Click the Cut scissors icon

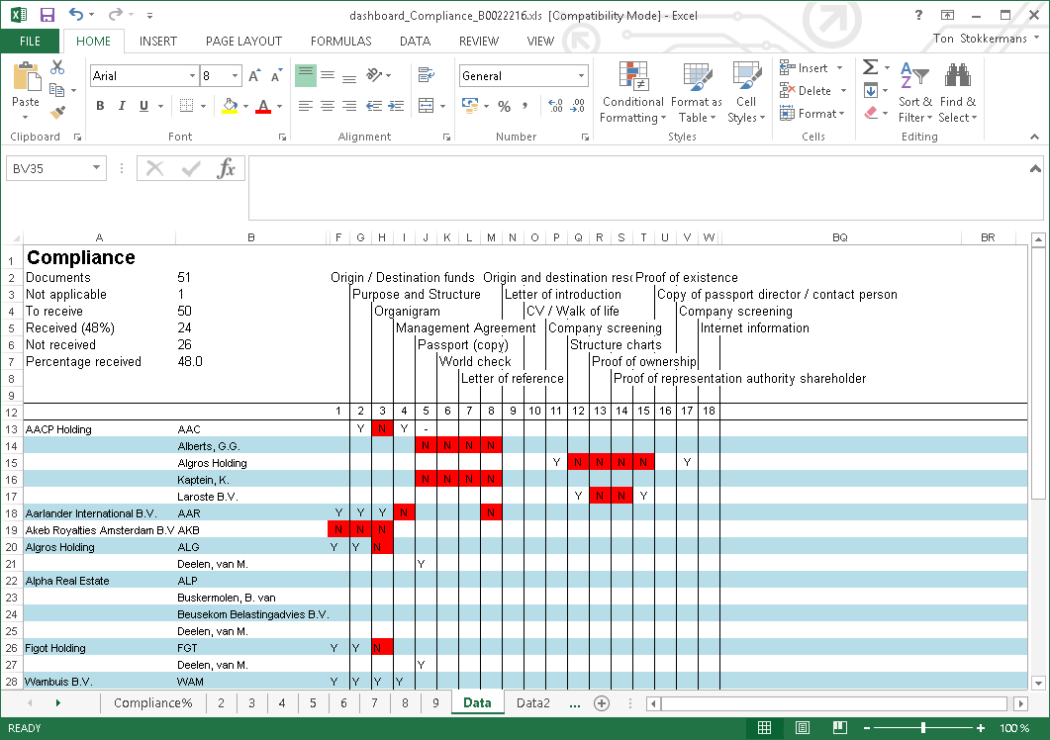pos(57,67)
